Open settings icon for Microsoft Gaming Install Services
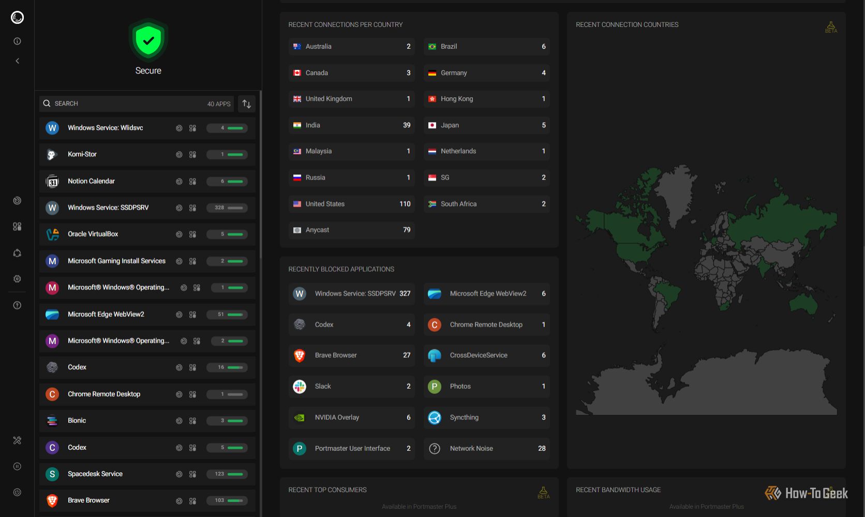This screenshot has width=865, height=517. 192,261
